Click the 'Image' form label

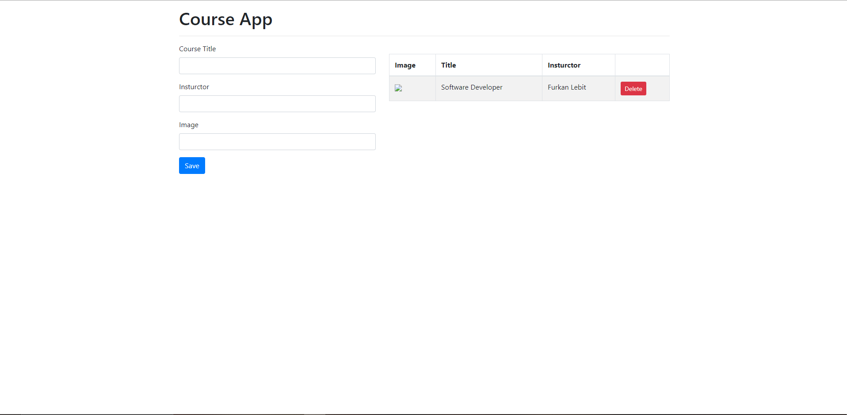pos(189,125)
